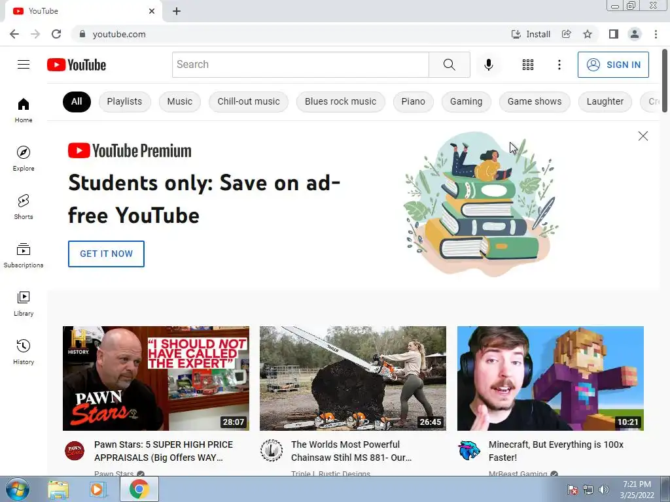Click the search magnifier button
Screen dimensions: 670x502
[449, 65]
